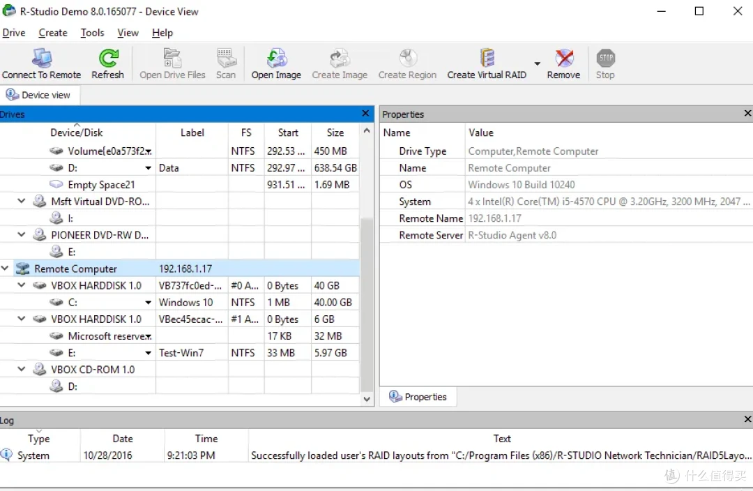Click the Create Image toolbar icon
This screenshot has height=491, width=753.
point(340,58)
